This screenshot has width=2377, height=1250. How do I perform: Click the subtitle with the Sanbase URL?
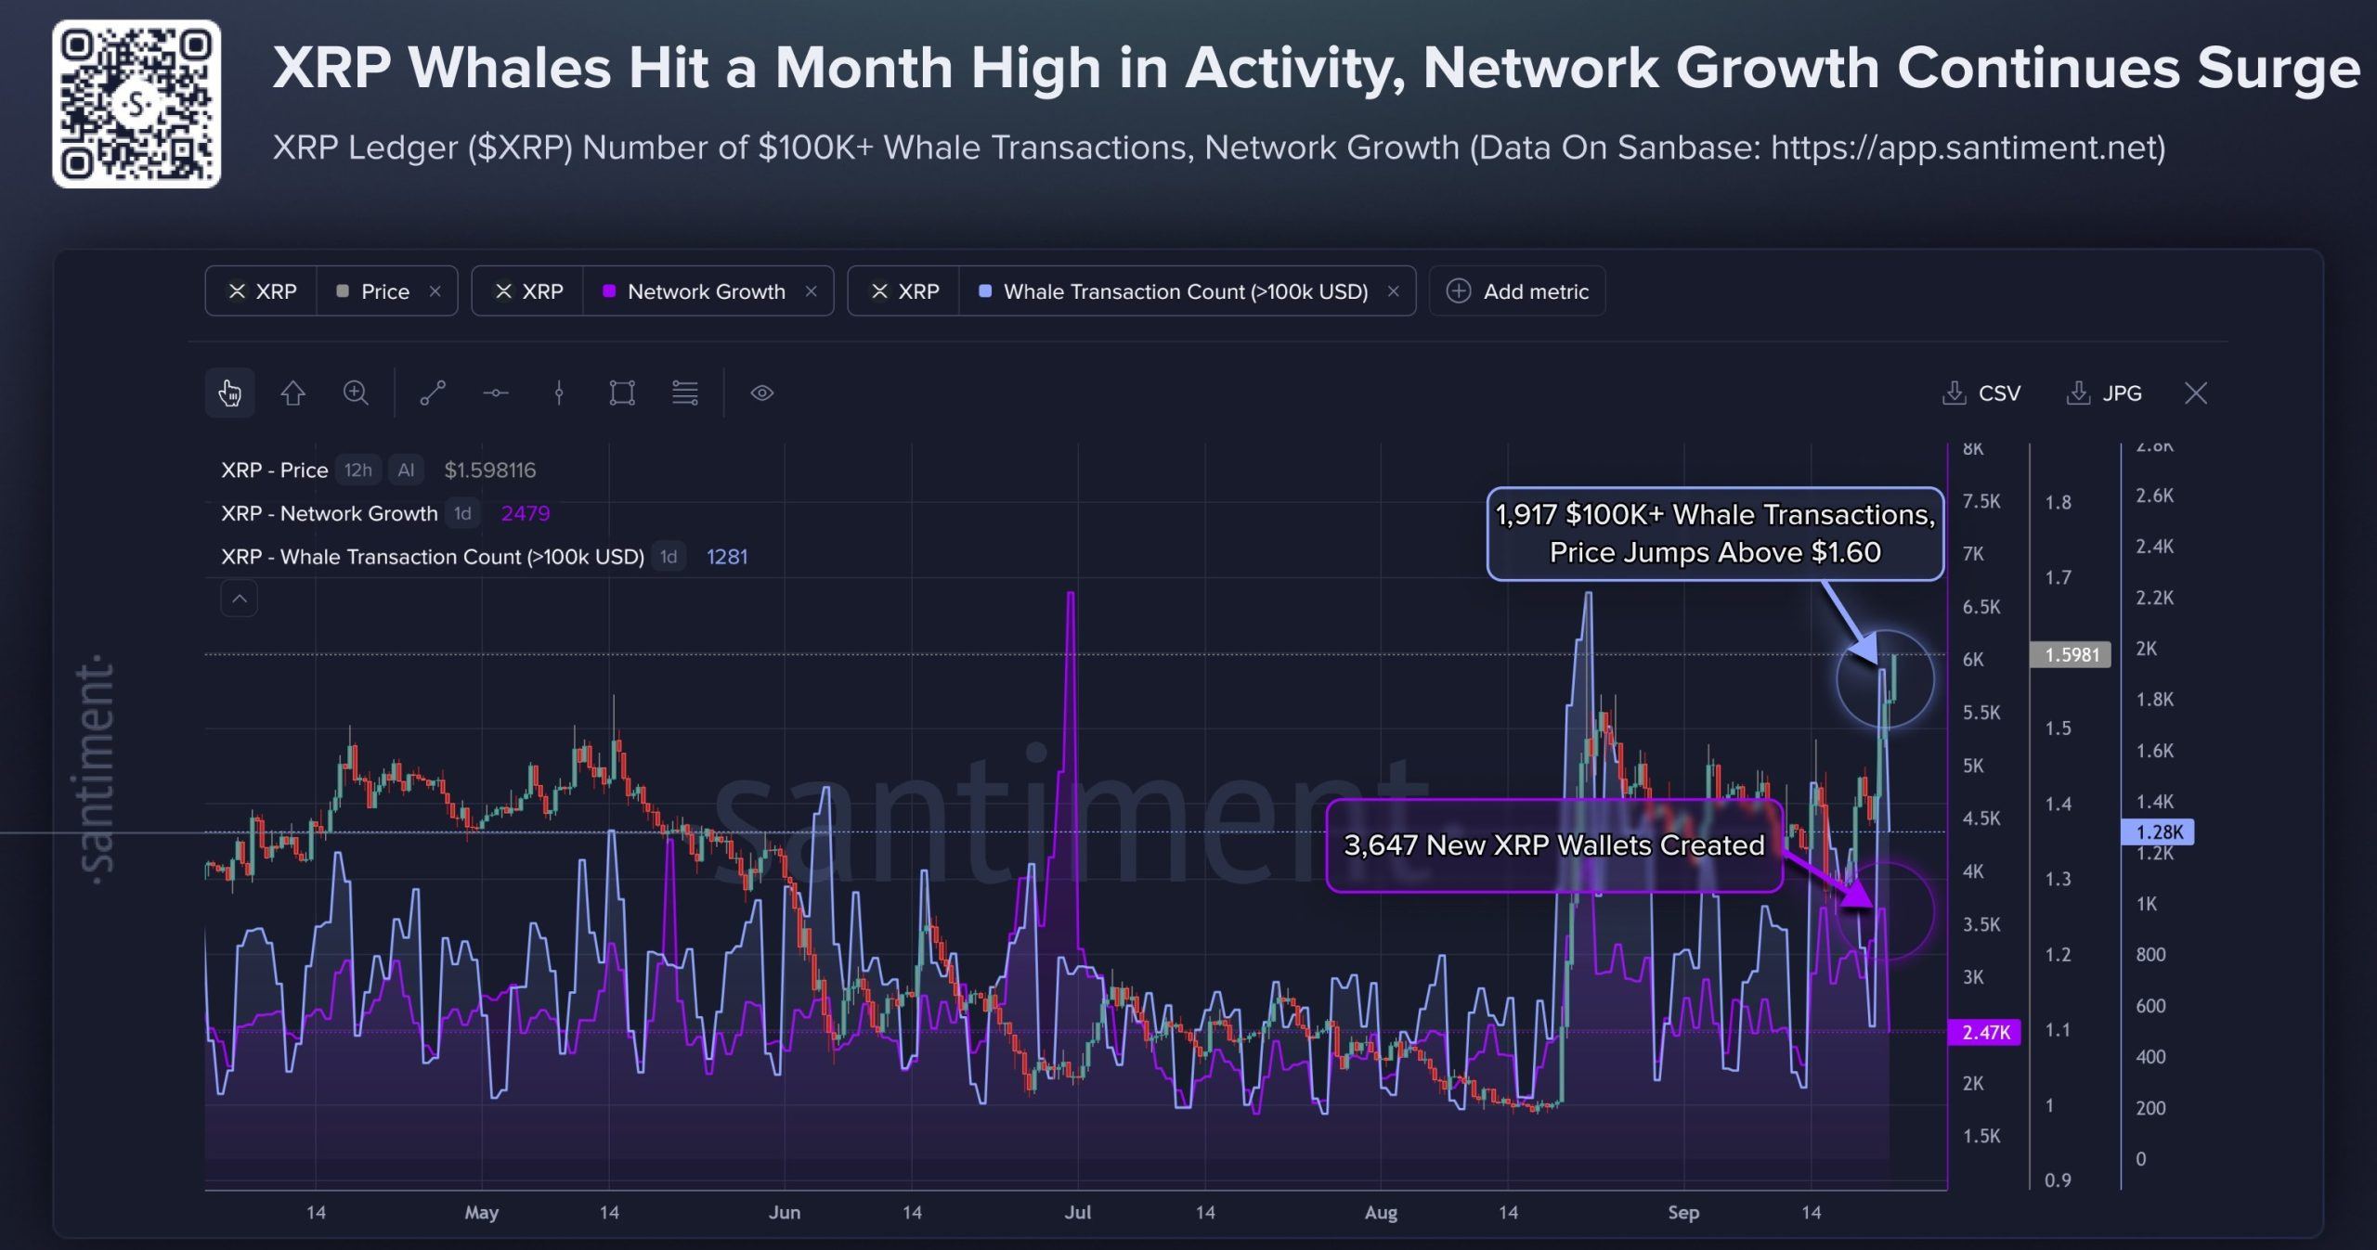pyautogui.click(x=1219, y=148)
